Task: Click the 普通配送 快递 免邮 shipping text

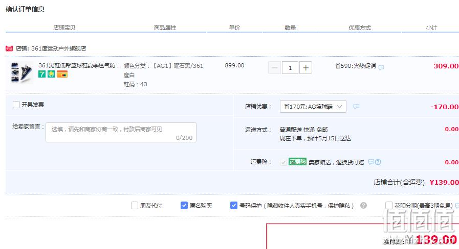Action: tap(303, 130)
